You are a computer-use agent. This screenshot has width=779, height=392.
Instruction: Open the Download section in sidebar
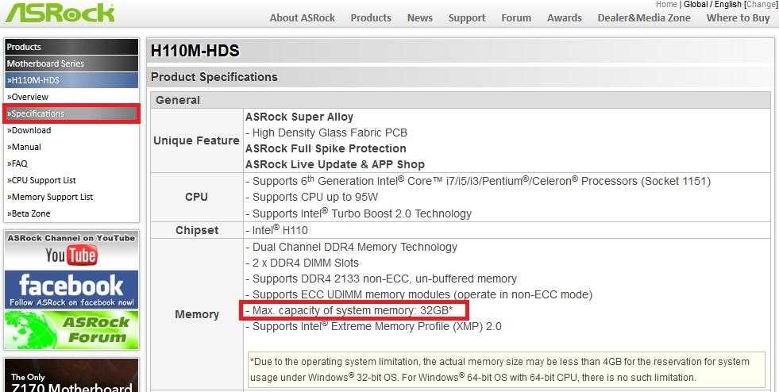pos(30,130)
